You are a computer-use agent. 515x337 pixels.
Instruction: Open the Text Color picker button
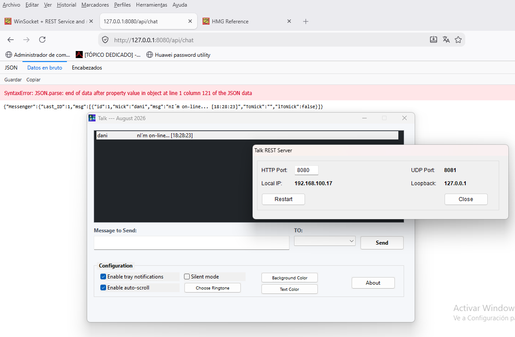tap(290, 289)
